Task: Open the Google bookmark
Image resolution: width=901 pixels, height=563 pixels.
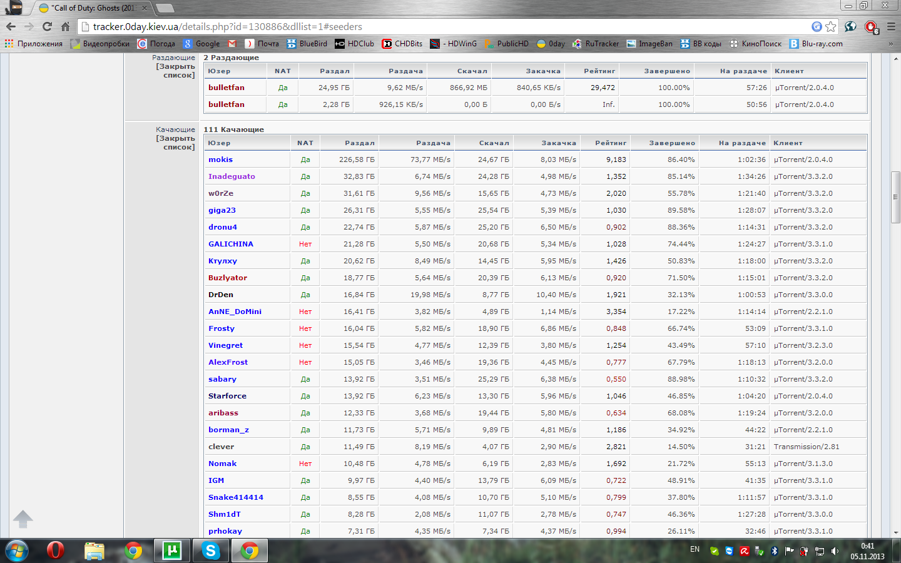Action: pos(201,44)
